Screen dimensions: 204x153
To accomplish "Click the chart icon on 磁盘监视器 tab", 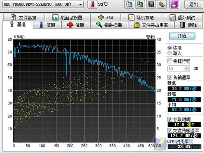I will 55,18.
